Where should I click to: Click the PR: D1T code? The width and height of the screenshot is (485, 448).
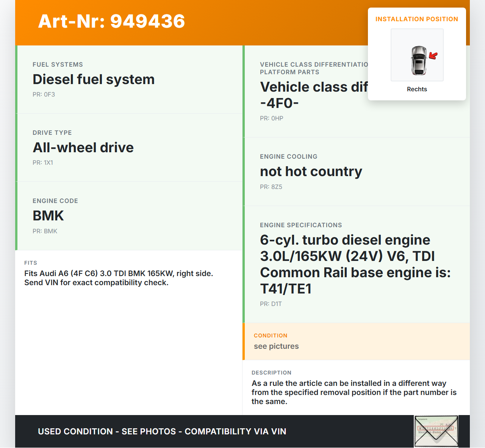pos(271,304)
